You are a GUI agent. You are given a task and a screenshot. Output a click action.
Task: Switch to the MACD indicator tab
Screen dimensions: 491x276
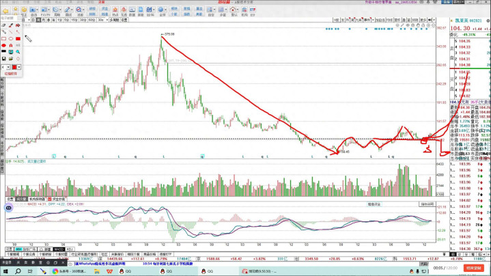point(59,249)
